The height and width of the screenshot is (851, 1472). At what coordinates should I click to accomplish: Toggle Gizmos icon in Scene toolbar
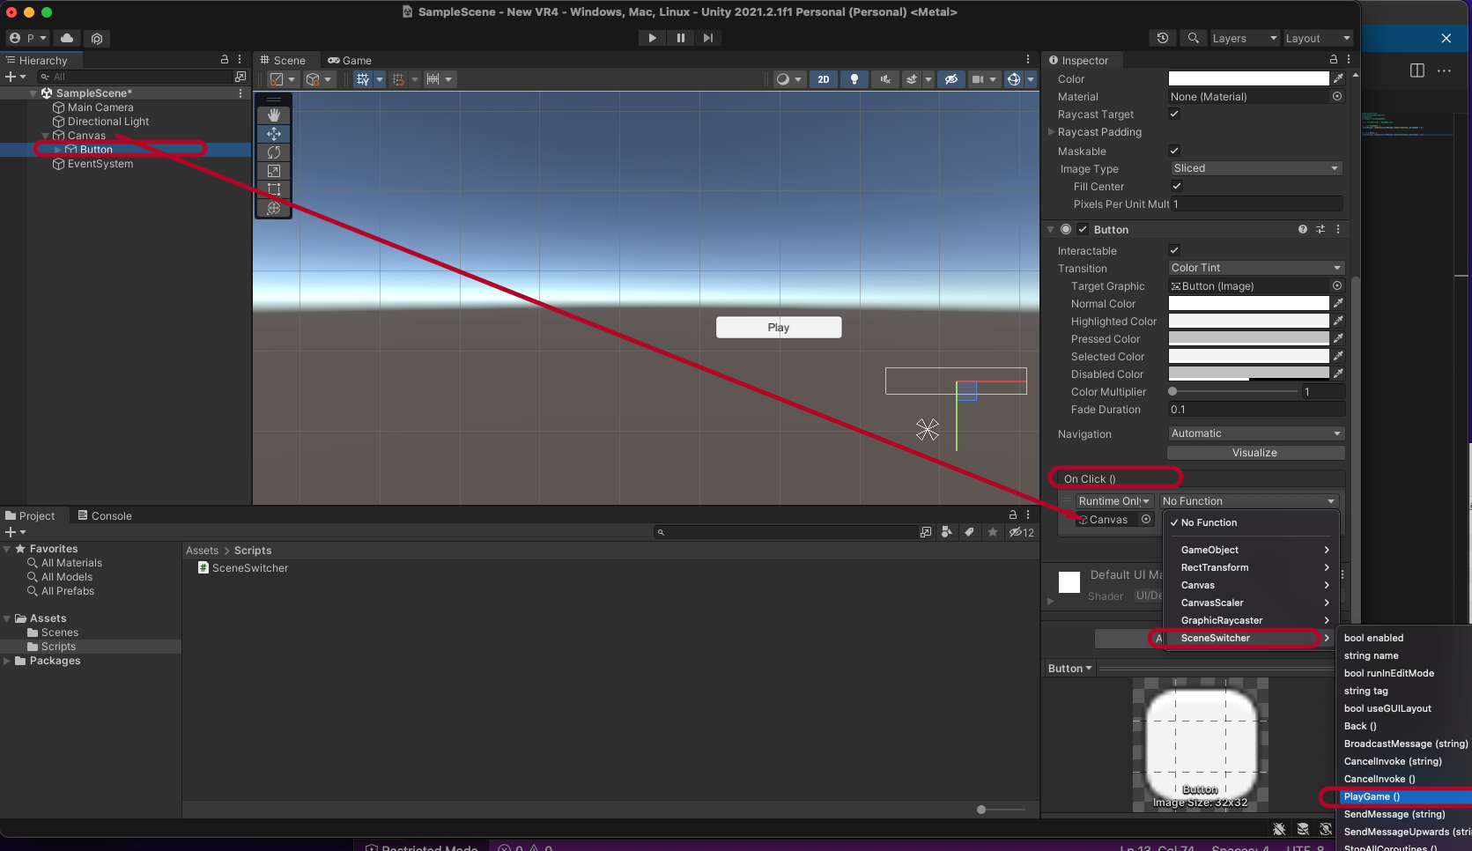pos(1014,79)
